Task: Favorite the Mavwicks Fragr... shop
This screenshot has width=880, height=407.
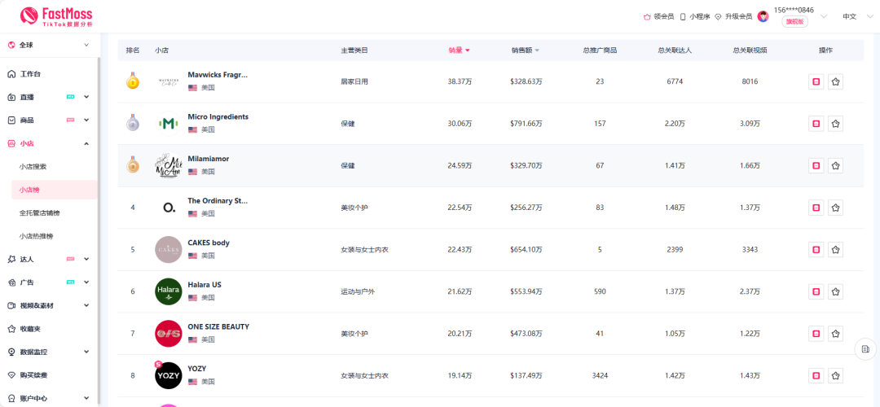Action: tap(836, 82)
